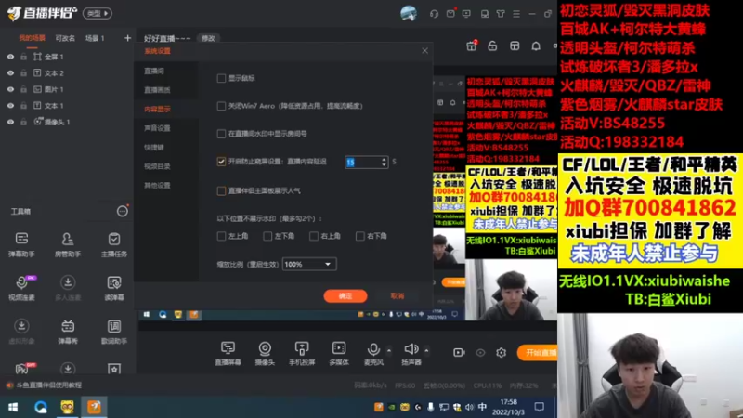Open the mail icon in title bar
Screen dimensions: 743x418
click(x=450, y=13)
